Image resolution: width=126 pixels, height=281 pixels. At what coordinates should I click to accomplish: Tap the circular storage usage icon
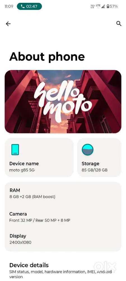click(x=88, y=150)
